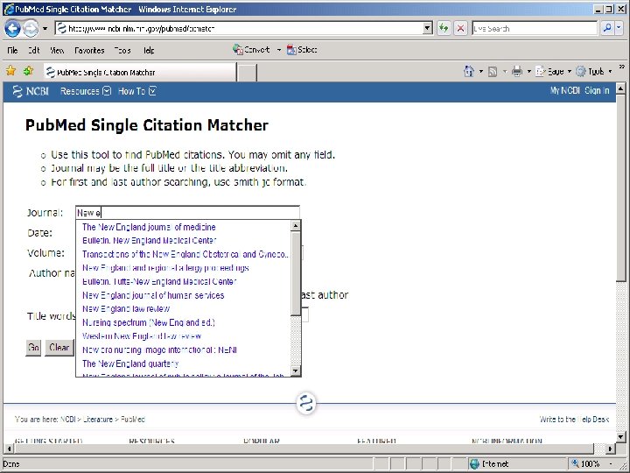The height and width of the screenshot is (473, 630).
Task: Click the suggestion list scrollbar thumb
Action: [296, 273]
